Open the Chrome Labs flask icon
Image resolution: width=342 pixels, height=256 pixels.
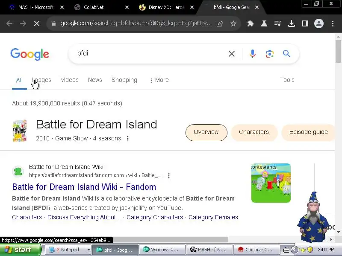pyautogui.click(x=264, y=23)
